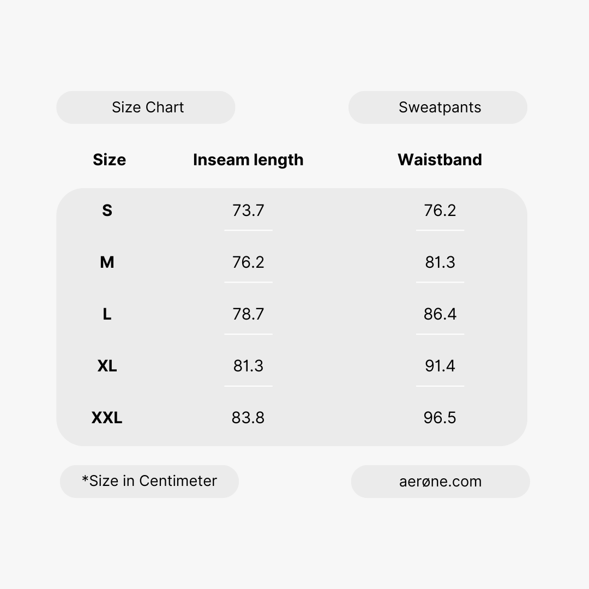Click the XXL size row label
Screen dimensions: 589x589
[x=107, y=418]
